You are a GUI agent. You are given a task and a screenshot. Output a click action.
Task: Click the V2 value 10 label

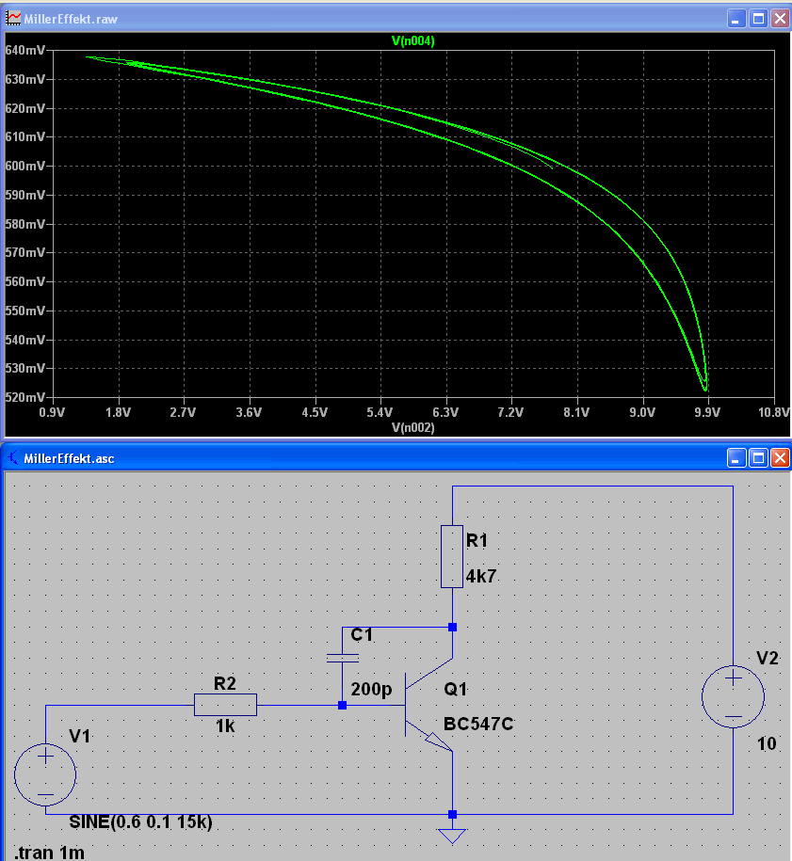[767, 744]
